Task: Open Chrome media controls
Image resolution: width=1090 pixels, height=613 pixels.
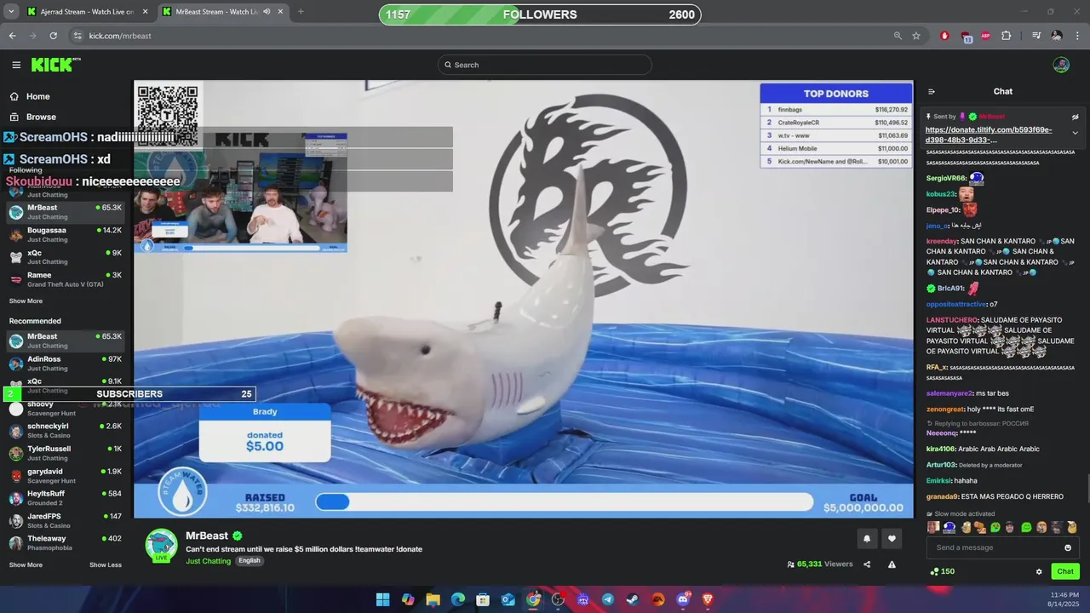Action: [1036, 36]
